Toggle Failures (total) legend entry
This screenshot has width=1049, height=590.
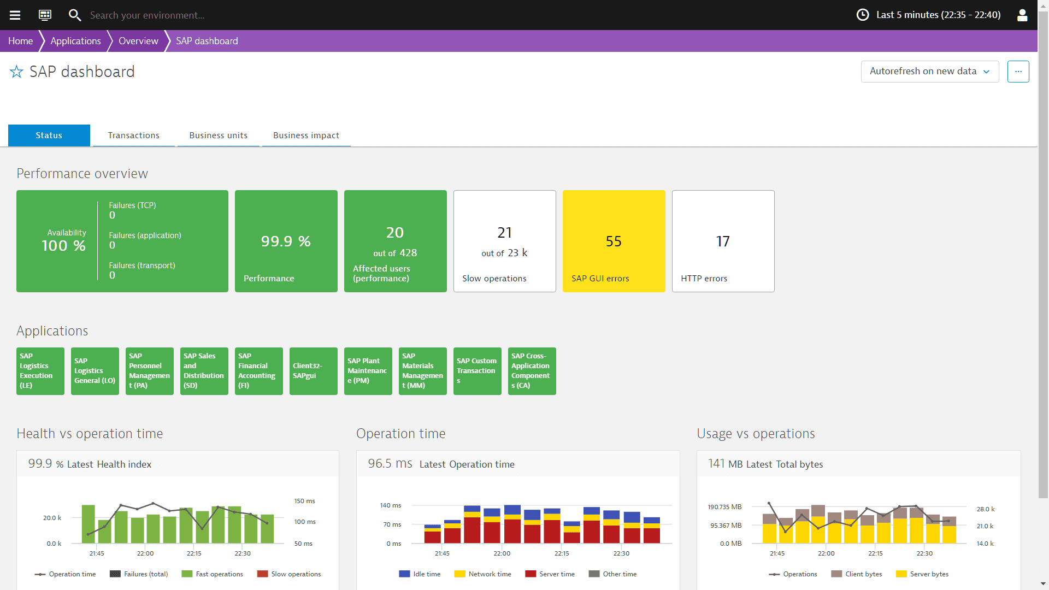[139, 574]
